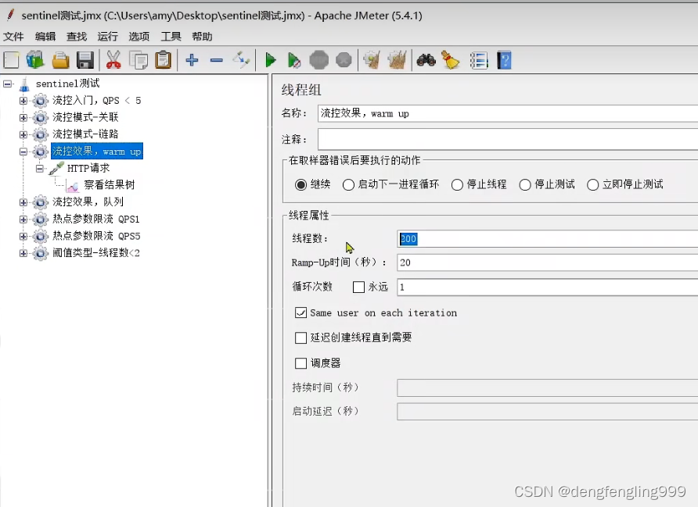The width and height of the screenshot is (698, 507).
Task: Collapse the HTTP请求 node
Action: click(40, 169)
